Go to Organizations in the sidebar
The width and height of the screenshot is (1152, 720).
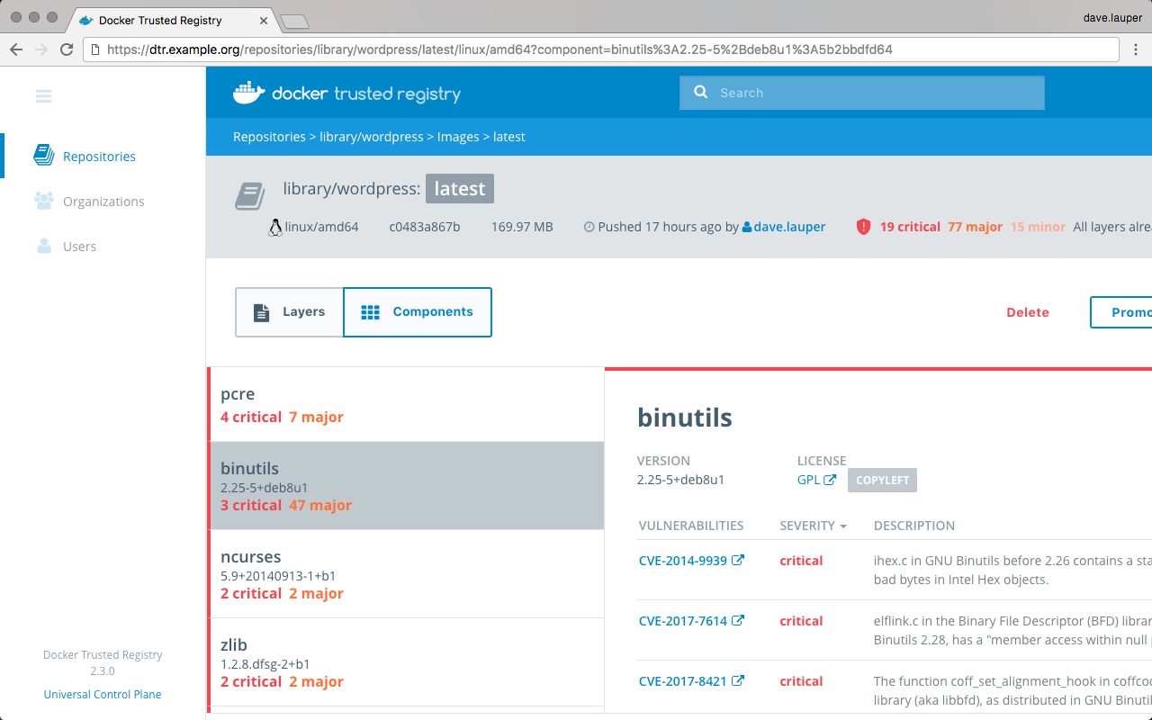103,202
